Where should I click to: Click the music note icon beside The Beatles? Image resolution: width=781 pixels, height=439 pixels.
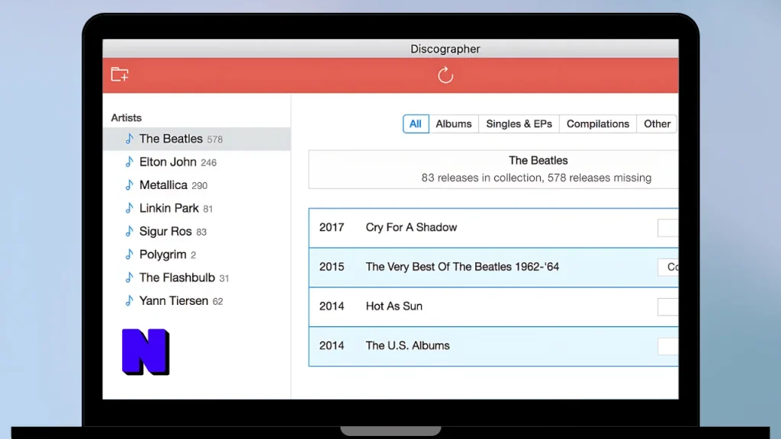pyautogui.click(x=130, y=139)
